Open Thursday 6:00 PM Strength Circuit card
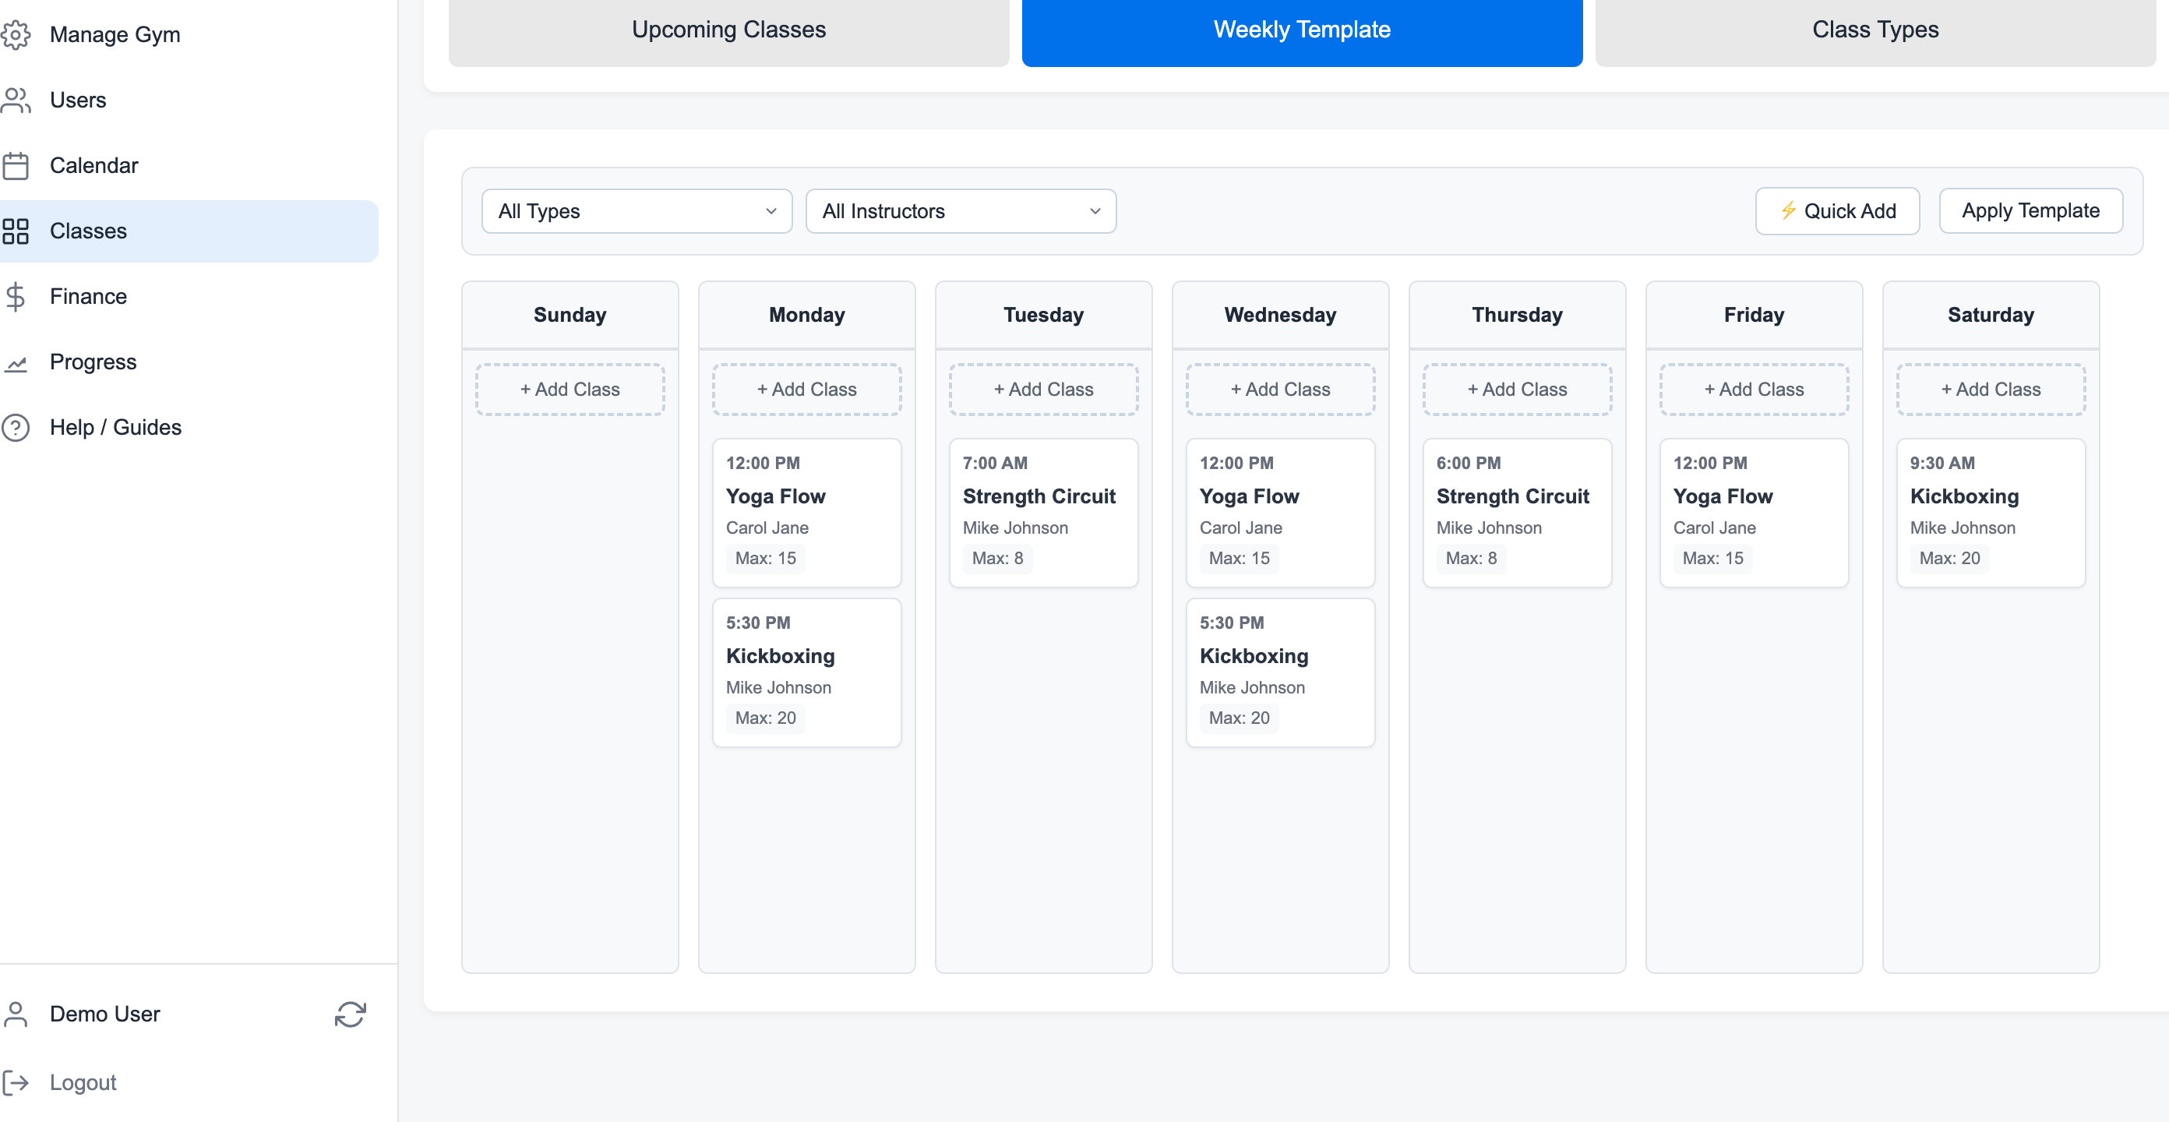This screenshot has width=2169, height=1122. tap(1518, 512)
